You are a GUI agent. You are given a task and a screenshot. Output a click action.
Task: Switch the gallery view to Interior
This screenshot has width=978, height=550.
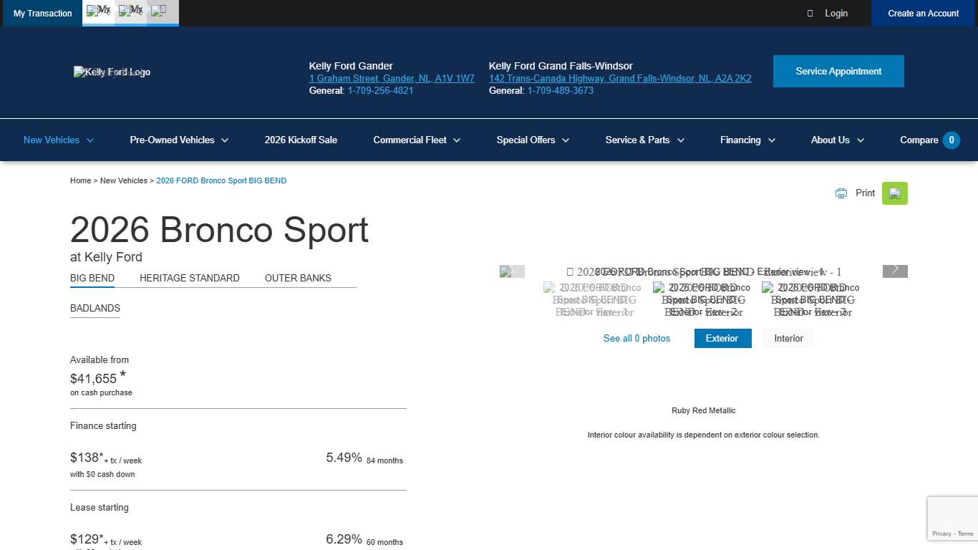[x=788, y=338]
